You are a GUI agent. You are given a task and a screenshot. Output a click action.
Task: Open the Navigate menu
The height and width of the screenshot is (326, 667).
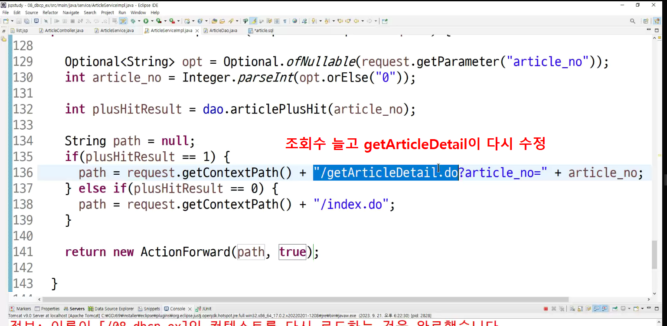pyautogui.click(x=71, y=13)
